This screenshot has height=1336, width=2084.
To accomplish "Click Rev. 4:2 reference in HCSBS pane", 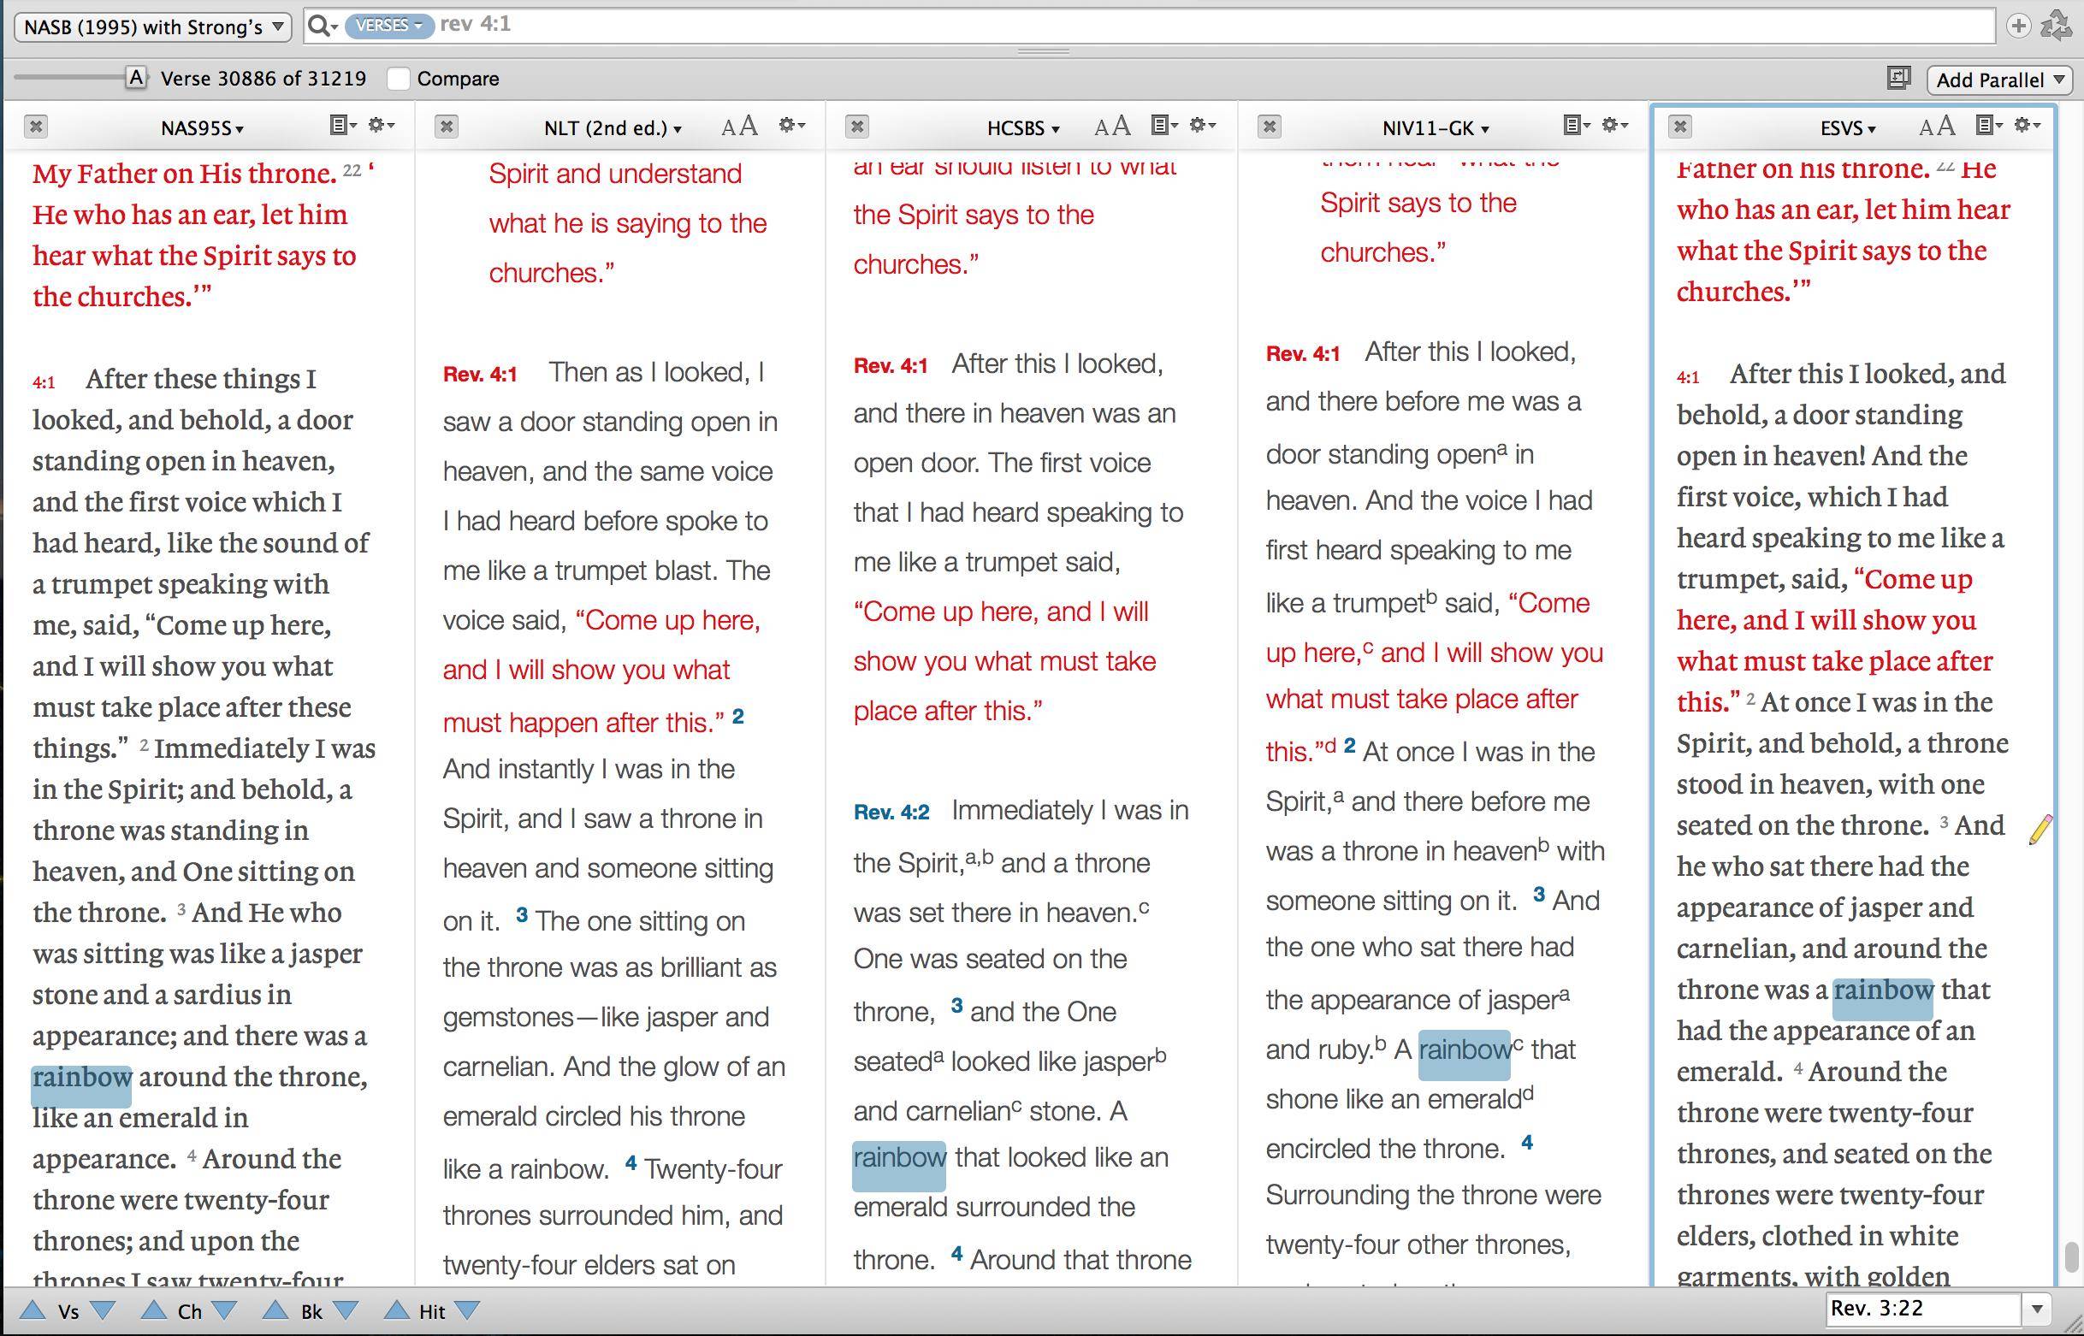I will pos(891,812).
